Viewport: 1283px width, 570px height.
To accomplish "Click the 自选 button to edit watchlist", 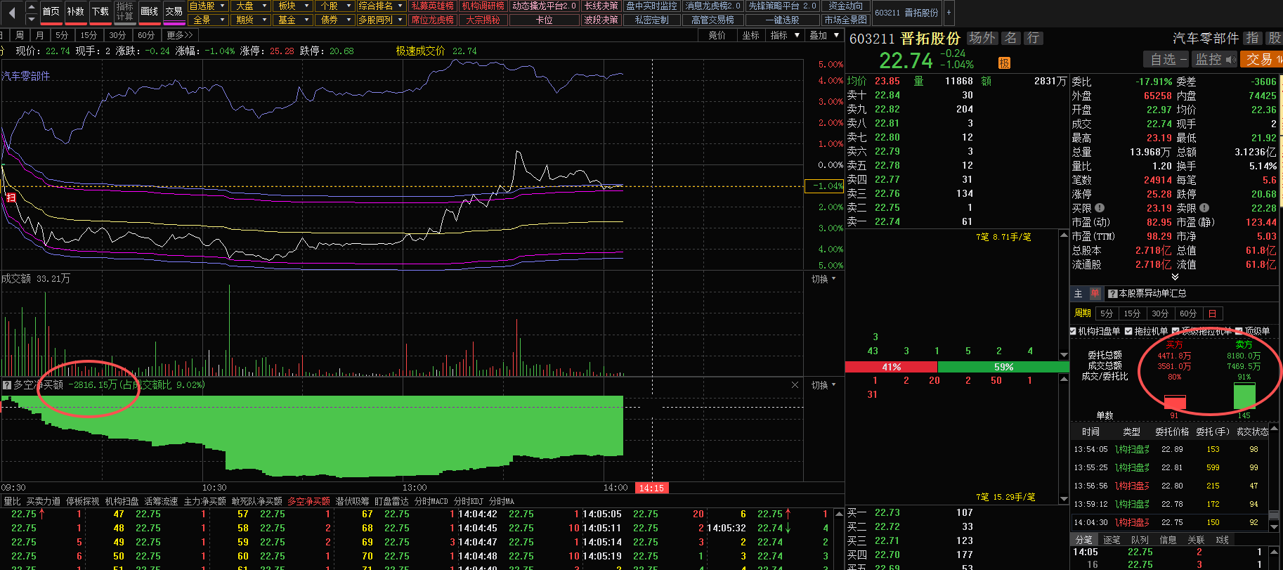I will [x=1166, y=60].
